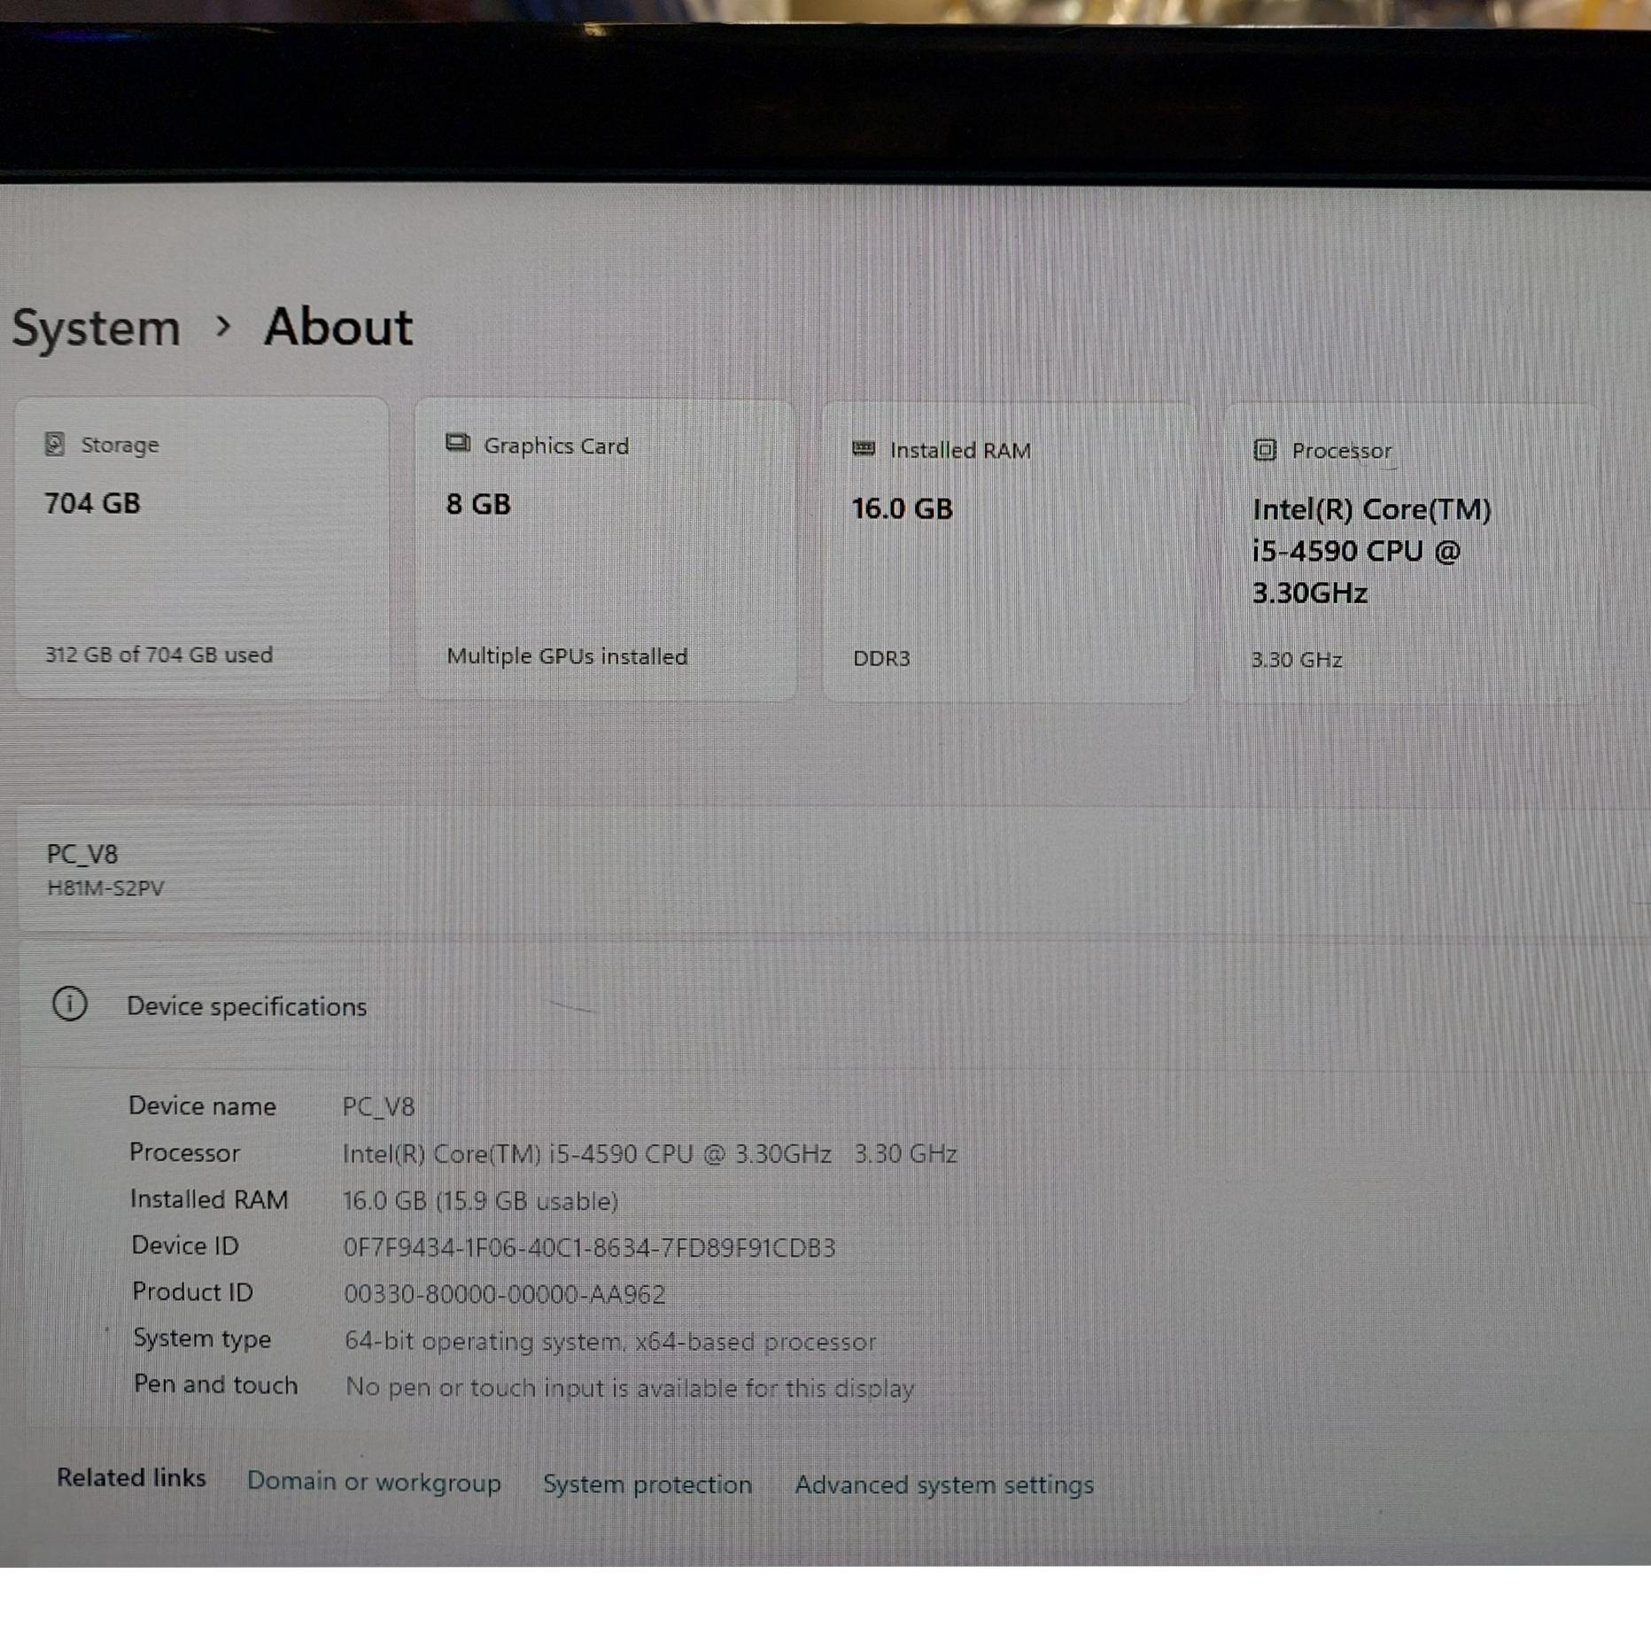
Task: Collapse the Device specifications section
Action: click(833, 1005)
